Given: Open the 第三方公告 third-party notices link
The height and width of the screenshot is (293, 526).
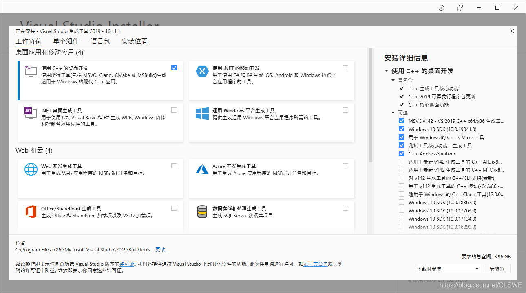Looking at the screenshot, I should (x=316, y=264).
